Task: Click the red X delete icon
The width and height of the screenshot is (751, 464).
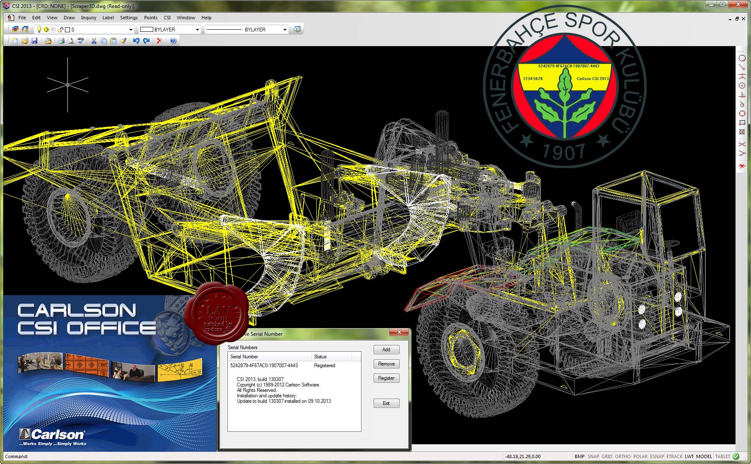Action: tap(159, 41)
